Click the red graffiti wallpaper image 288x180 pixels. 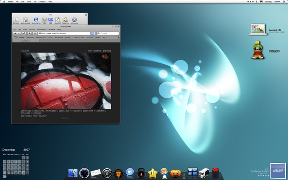66,81
